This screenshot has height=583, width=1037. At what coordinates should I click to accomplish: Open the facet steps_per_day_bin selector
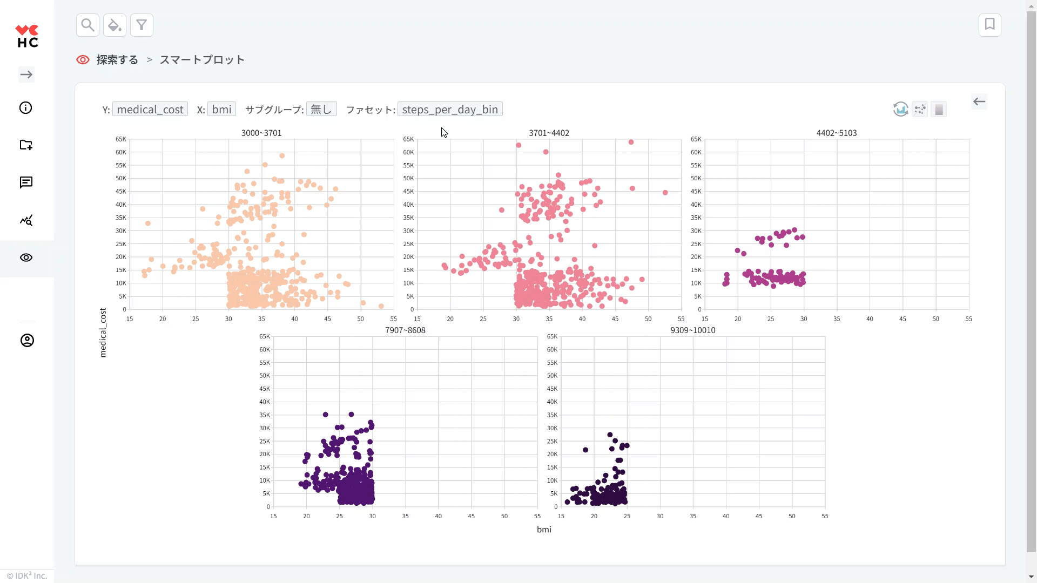[x=450, y=109]
